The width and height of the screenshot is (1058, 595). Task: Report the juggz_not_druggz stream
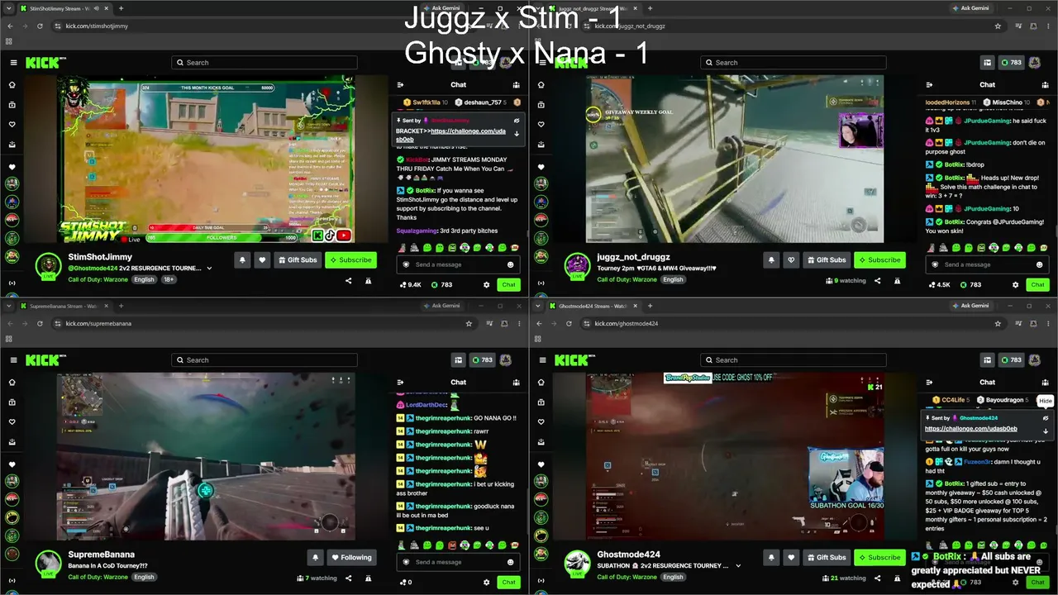click(897, 281)
